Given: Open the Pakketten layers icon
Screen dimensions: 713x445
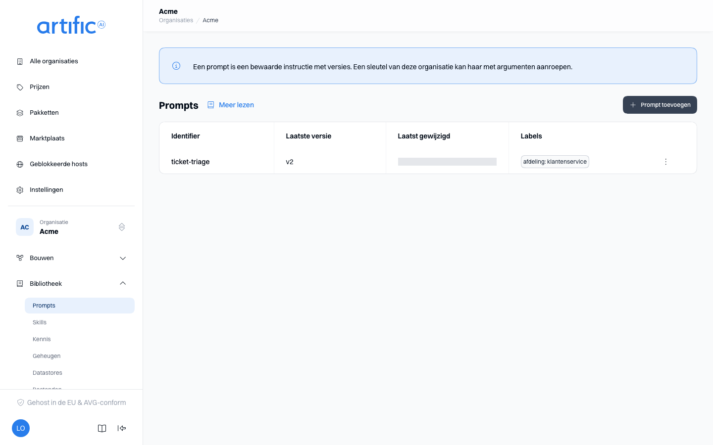Looking at the screenshot, I should pyautogui.click(x=20, y=113).
